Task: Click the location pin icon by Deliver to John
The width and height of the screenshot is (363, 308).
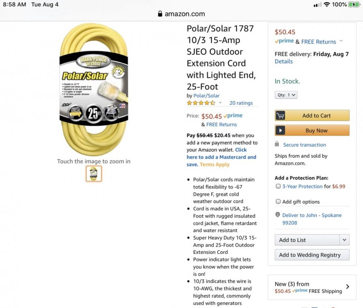Action: (278, 215)
